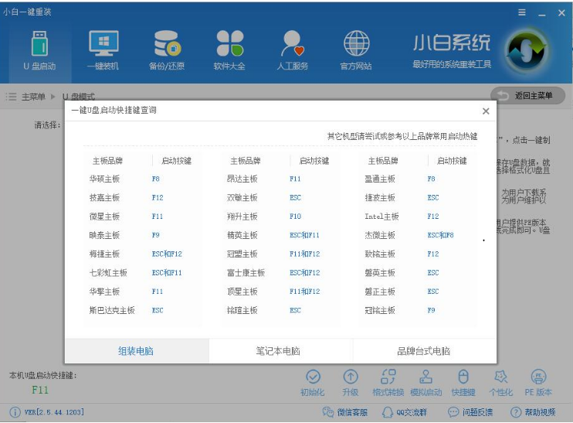Click the 磐英主板 row label
Screen dimensions: 573x423
(380, 273)
